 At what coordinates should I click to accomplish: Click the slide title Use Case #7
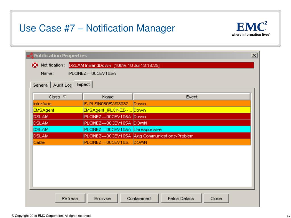[x=97, y=28]
